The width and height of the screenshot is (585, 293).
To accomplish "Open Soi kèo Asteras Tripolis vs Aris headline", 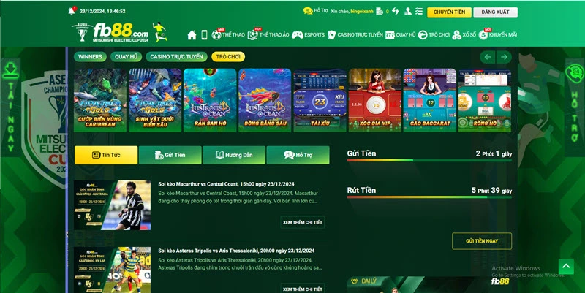I will (236, 251).
